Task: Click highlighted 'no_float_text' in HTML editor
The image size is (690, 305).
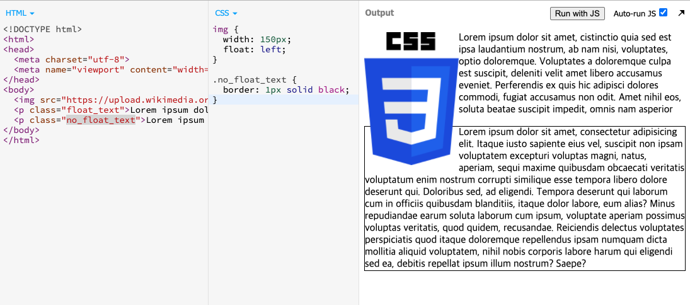Action: tap(100, 120)
